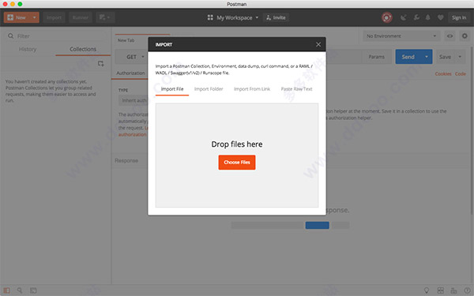Click the Save button
This screenshot has width=474, height=296.
(x=445, y=57)
